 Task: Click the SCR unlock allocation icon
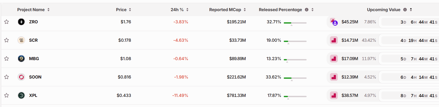334,40
